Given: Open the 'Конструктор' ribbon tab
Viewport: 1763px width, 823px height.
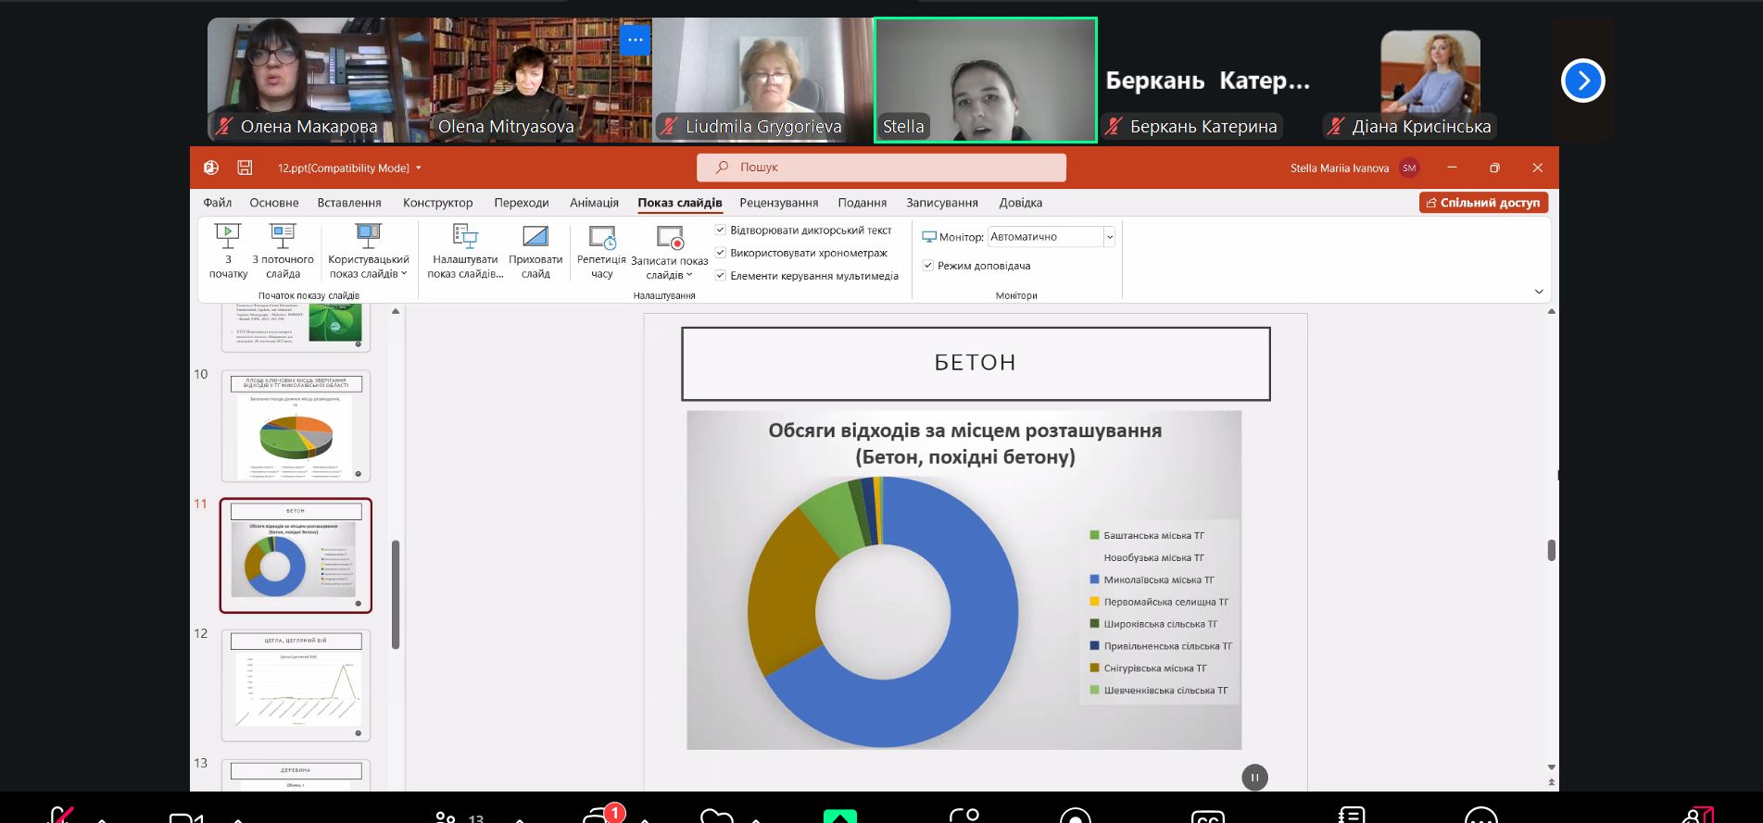Looking at the screenshot, I should 437,203.
